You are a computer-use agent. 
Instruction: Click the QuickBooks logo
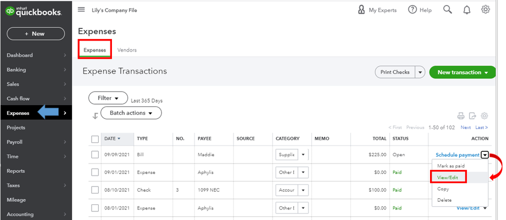click(33, 12)
